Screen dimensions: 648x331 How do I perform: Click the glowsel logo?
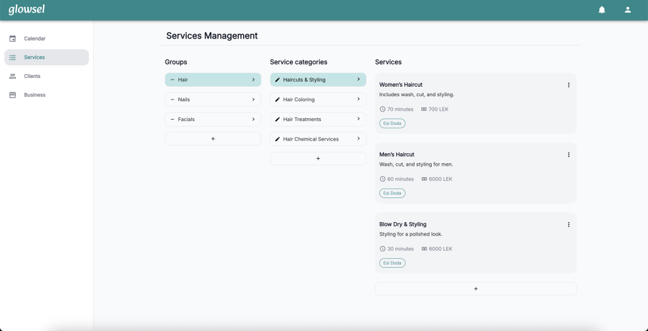tap(27, 9)
